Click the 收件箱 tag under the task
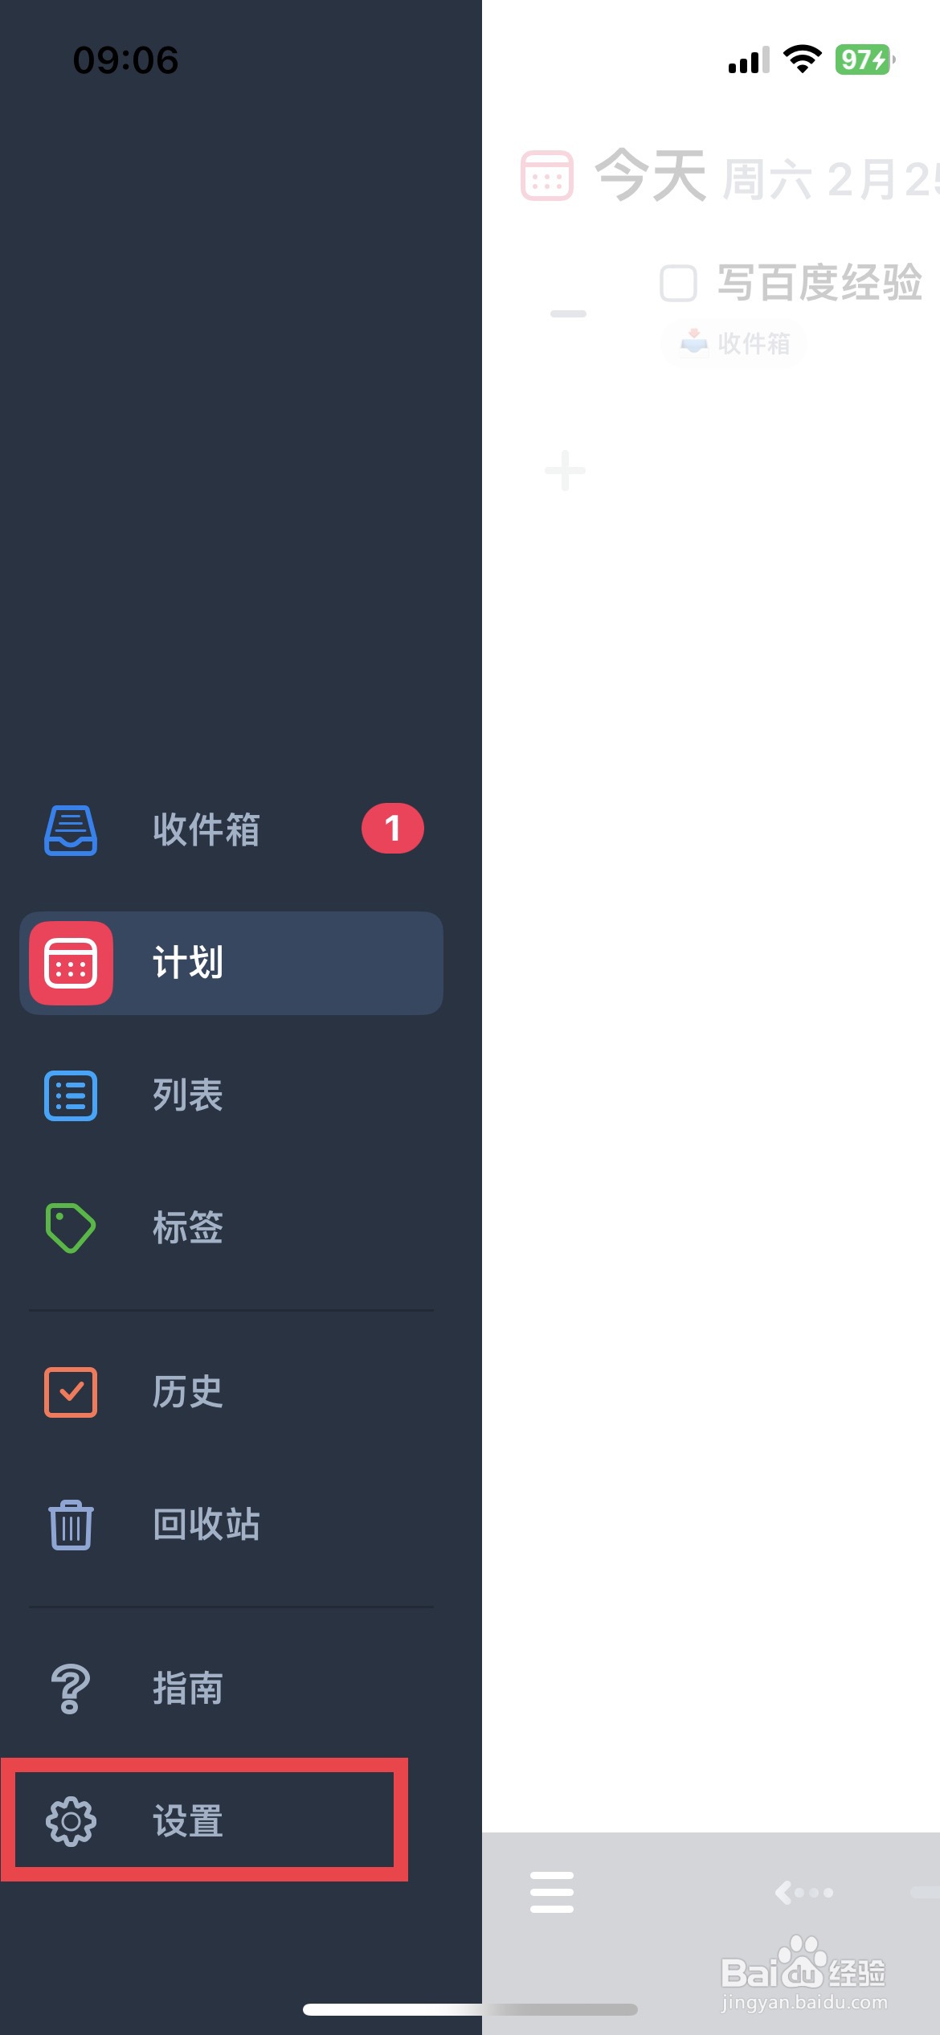940x2035 pixels. click(x=734, y=343)
